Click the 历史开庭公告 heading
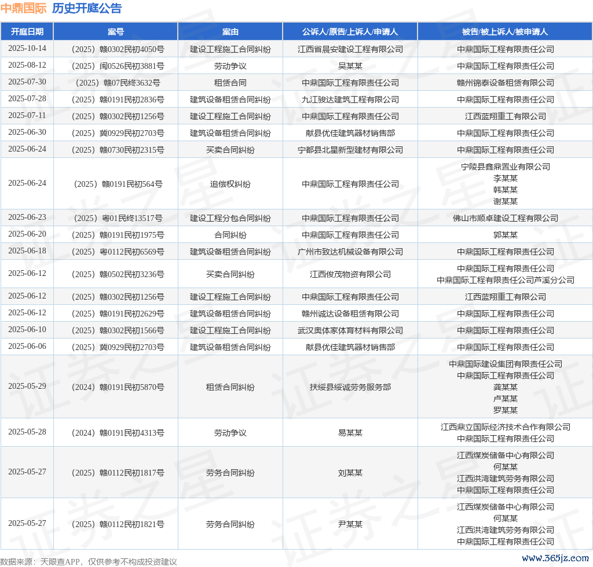 (87, 8)
